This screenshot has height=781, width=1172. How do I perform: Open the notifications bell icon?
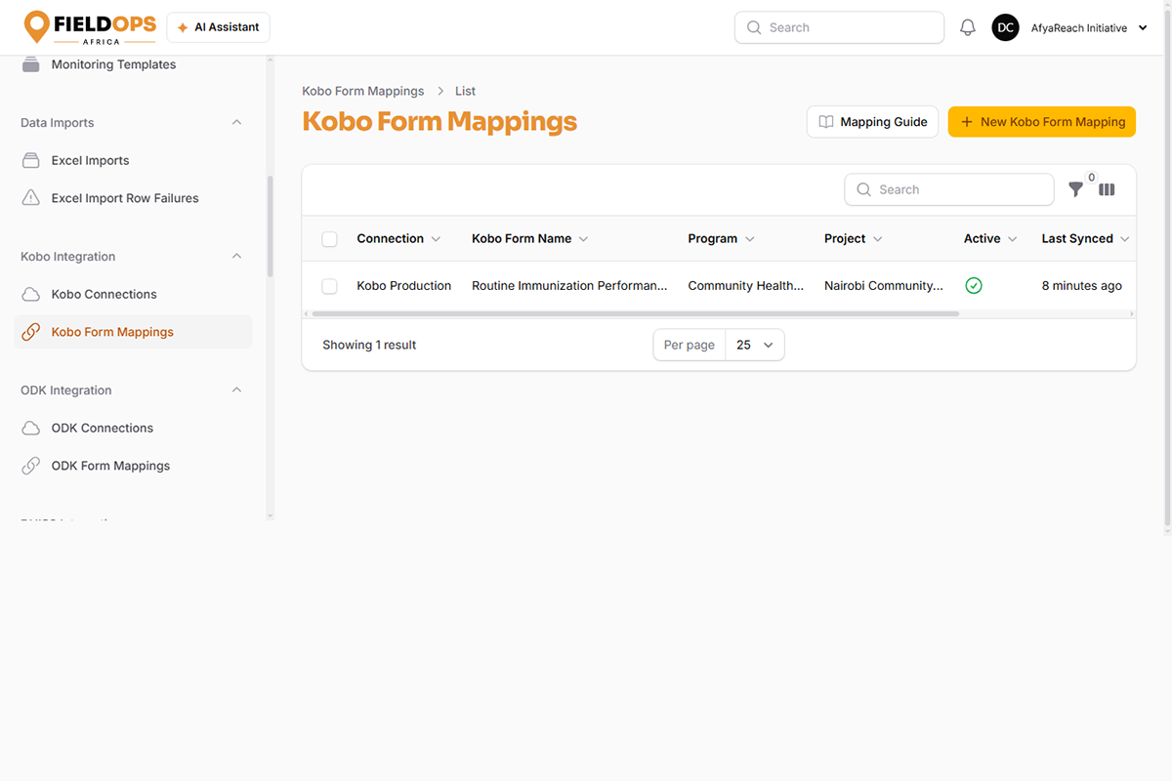(x=968, y=28)
